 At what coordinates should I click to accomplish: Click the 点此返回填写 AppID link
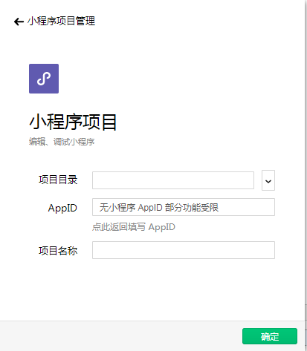coord(134,227)
